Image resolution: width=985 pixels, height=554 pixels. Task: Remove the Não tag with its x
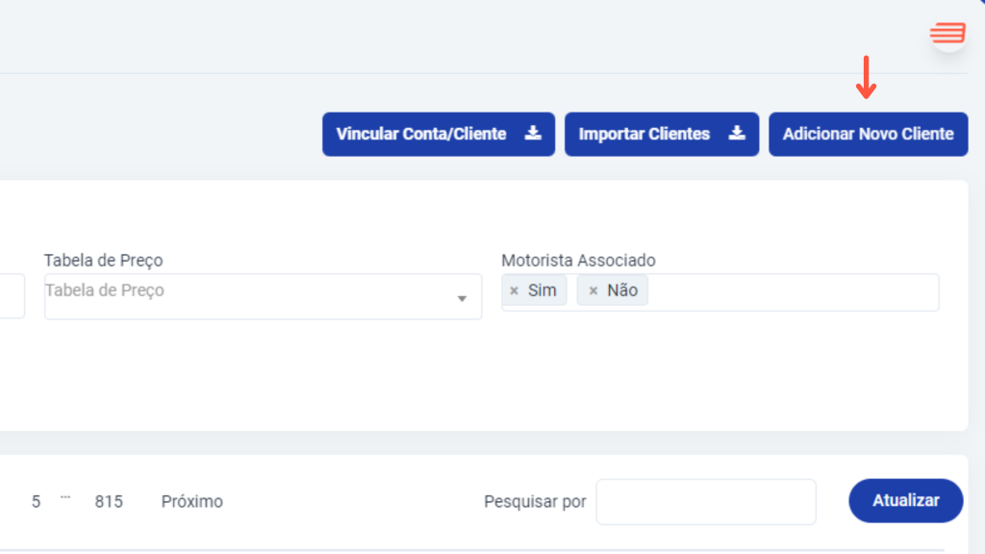[593, 290]
